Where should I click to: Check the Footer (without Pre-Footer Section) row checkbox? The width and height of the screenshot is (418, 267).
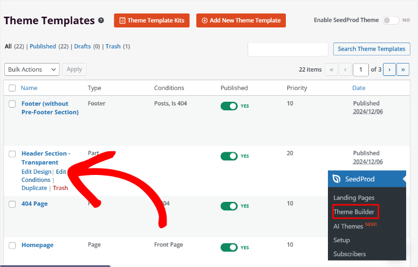(x=12, y=104)
